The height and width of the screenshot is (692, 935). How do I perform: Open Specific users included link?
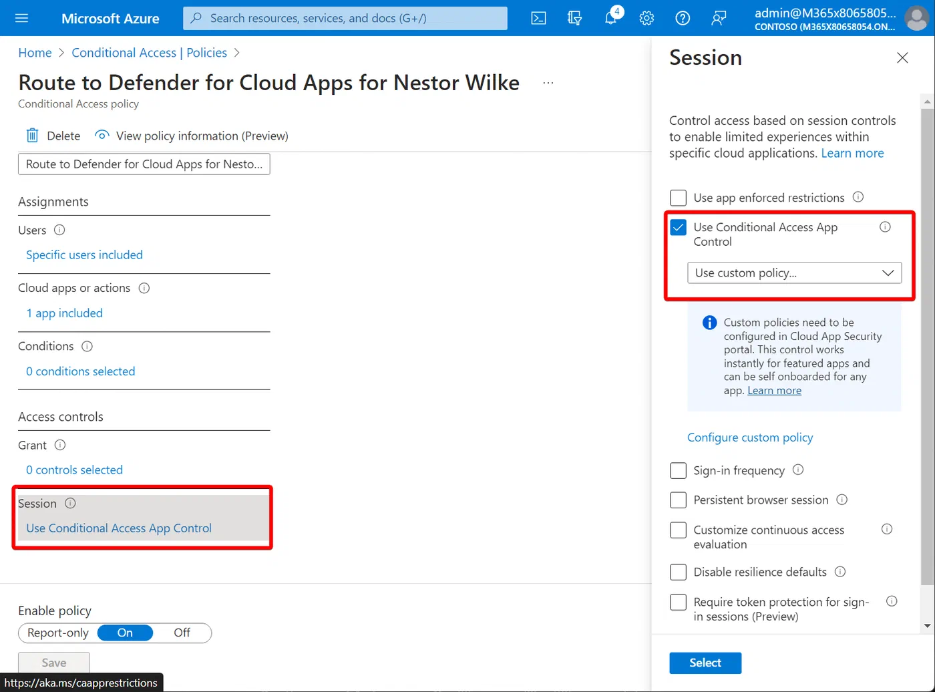click(x=84, y=254)
